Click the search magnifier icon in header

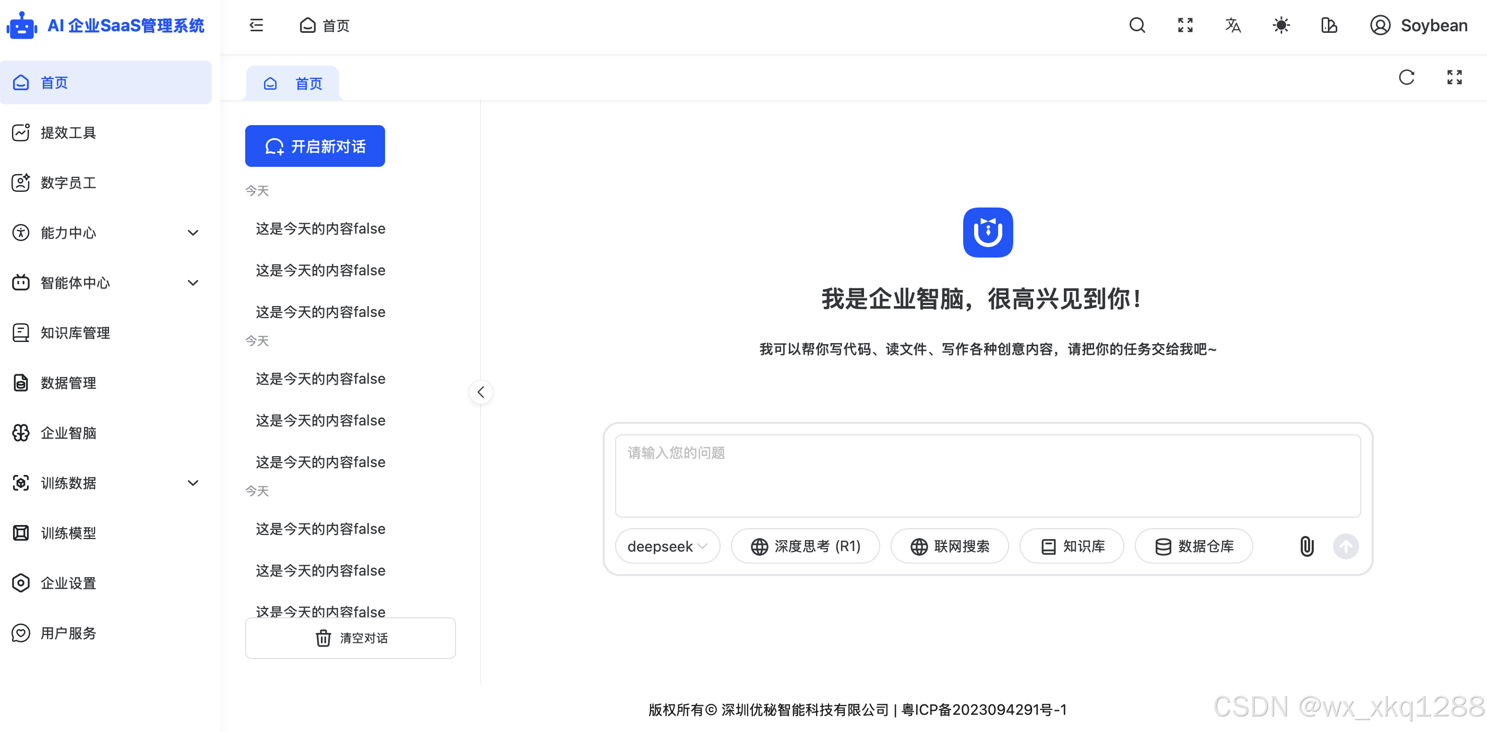coord(1136,26)
